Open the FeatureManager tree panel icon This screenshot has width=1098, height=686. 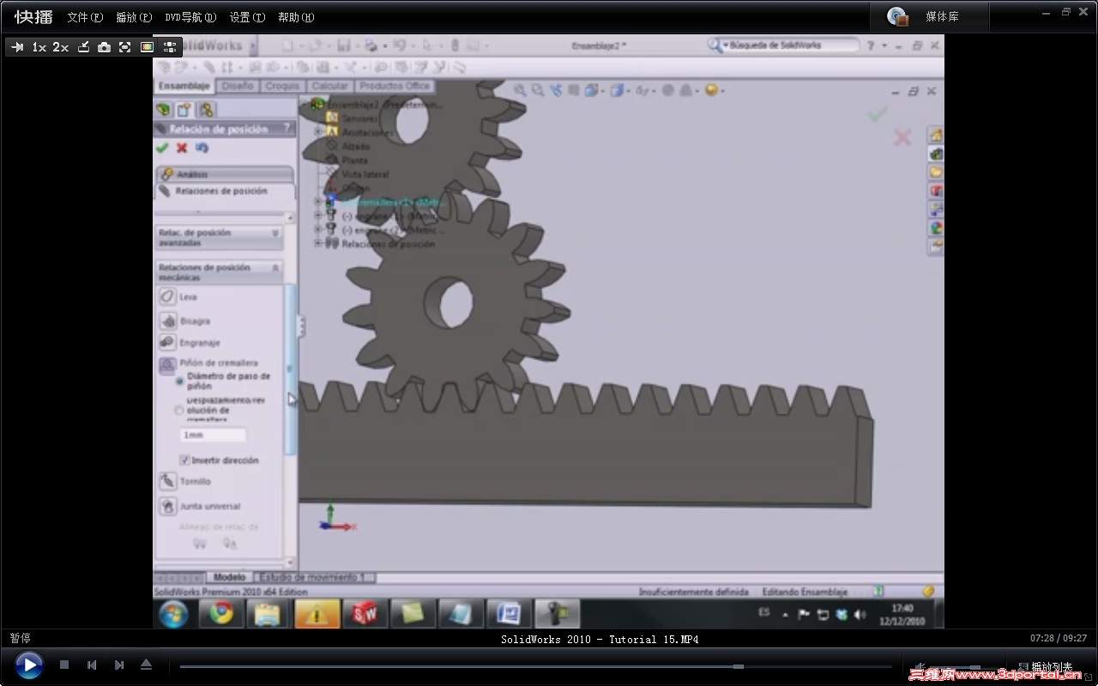click(163, 110)
